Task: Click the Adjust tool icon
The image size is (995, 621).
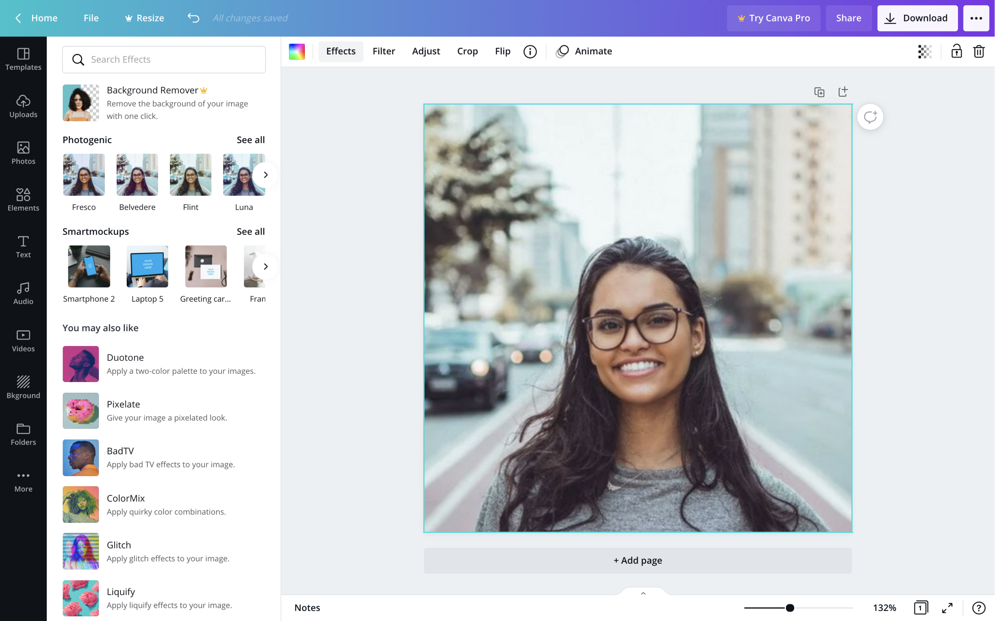Action: pos(426,51)
